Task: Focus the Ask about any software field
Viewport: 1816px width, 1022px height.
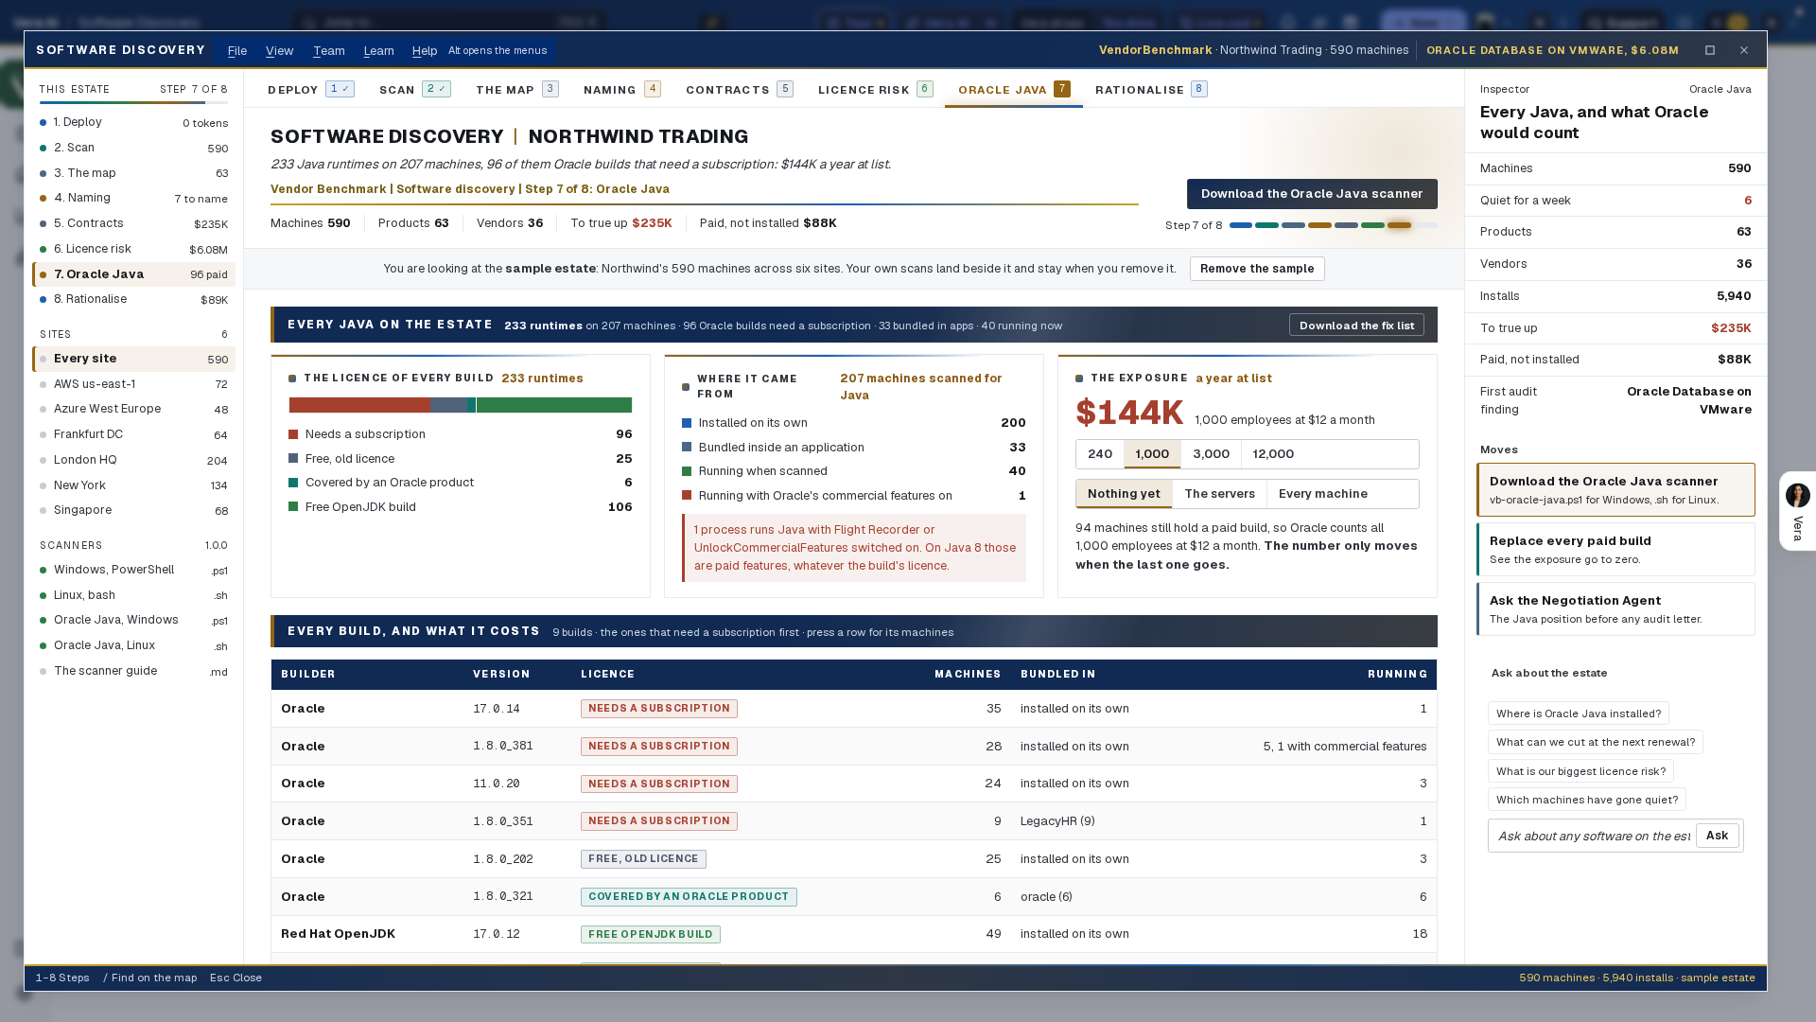Action: tap(1594, 837)
